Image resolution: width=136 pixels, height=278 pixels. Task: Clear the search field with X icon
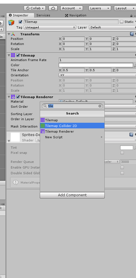pyautogui.click(x=100, y=106)
